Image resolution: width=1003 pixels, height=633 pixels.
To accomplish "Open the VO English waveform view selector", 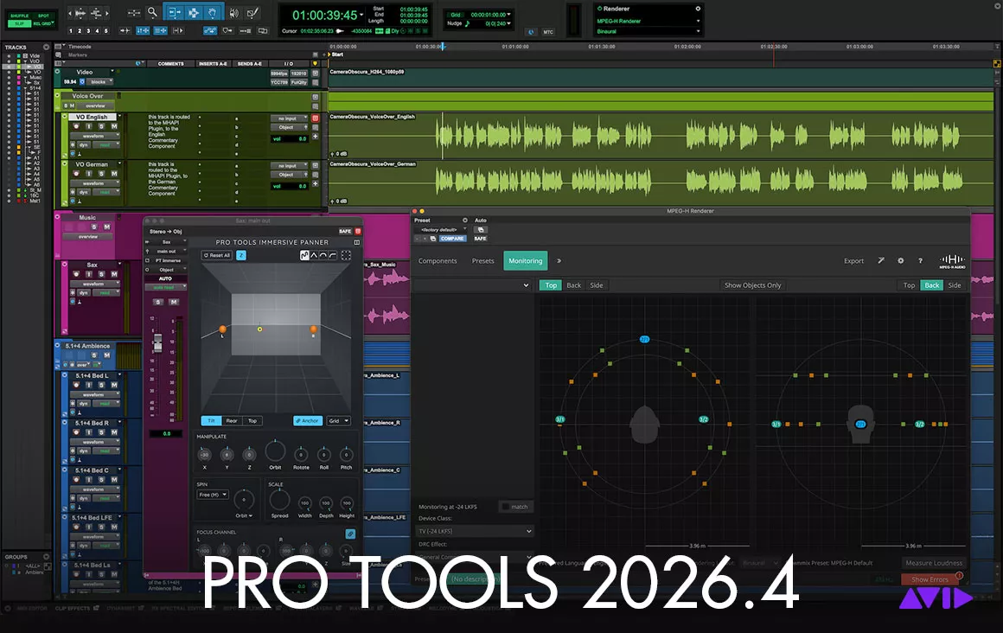I will (x=95, y=136).
